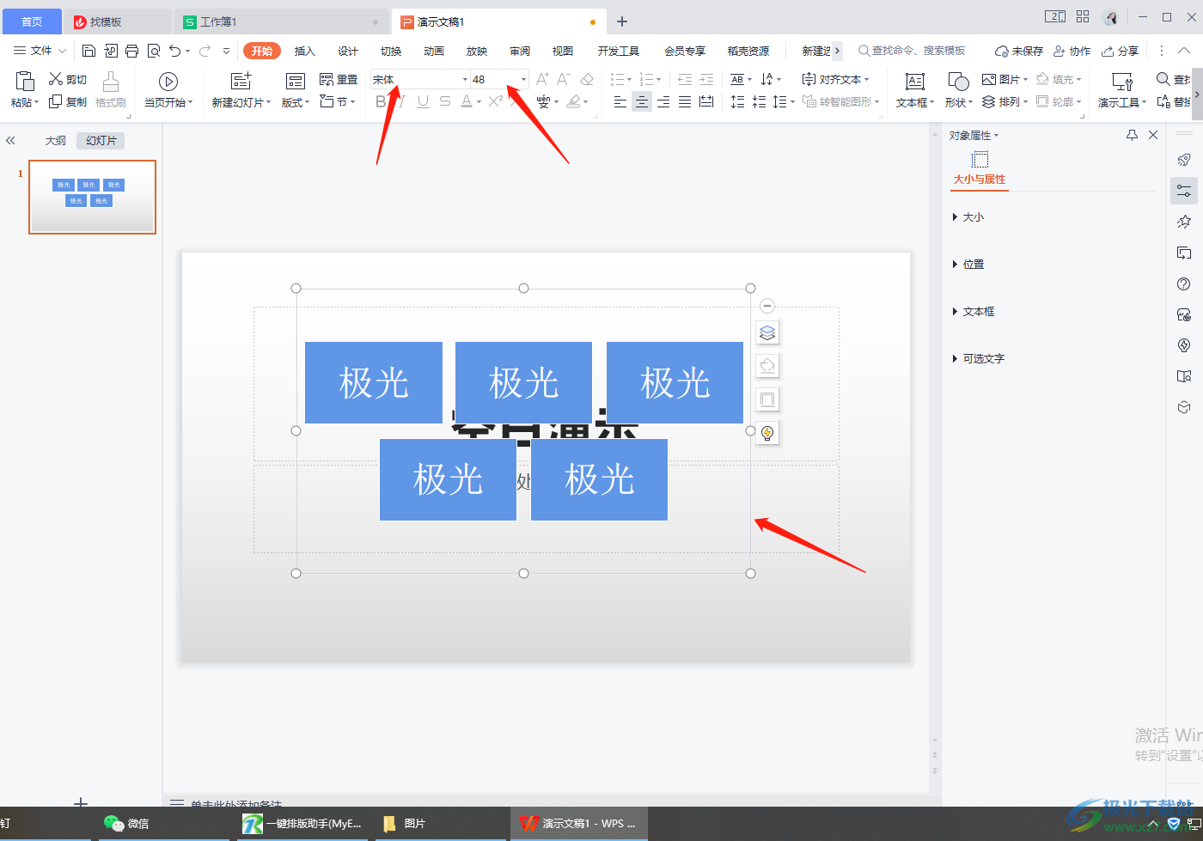Click the 分享 share button
This screenshot has width=1203, height=841.
(x=1121, y=51)
